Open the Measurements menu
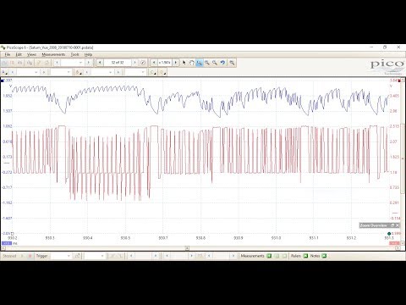The height and width of the screenshot is (305, 406). (53, 54)
